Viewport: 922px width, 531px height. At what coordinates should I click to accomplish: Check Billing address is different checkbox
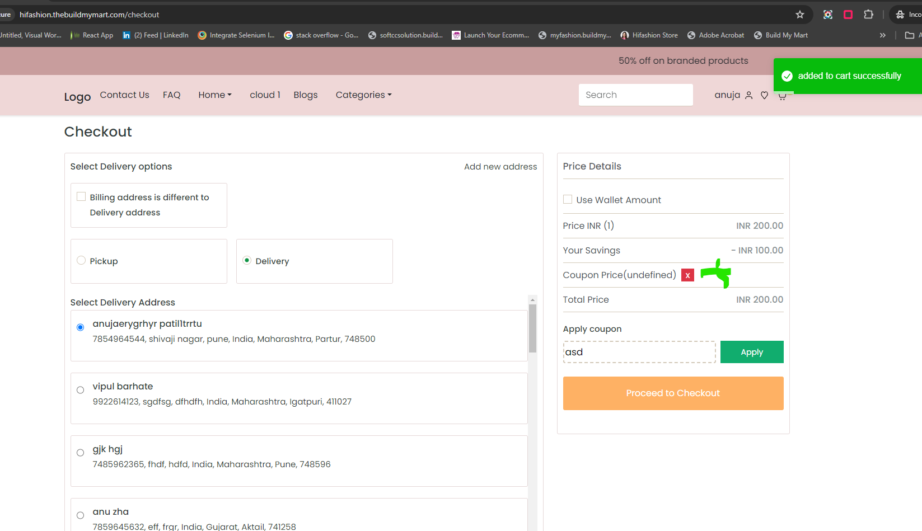(x=81, y=196)
